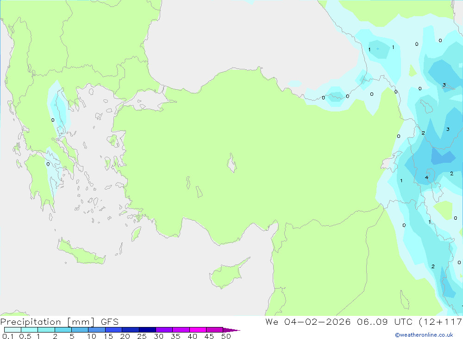Click the 10–15 mm legend color swatch

coord(97,330)
